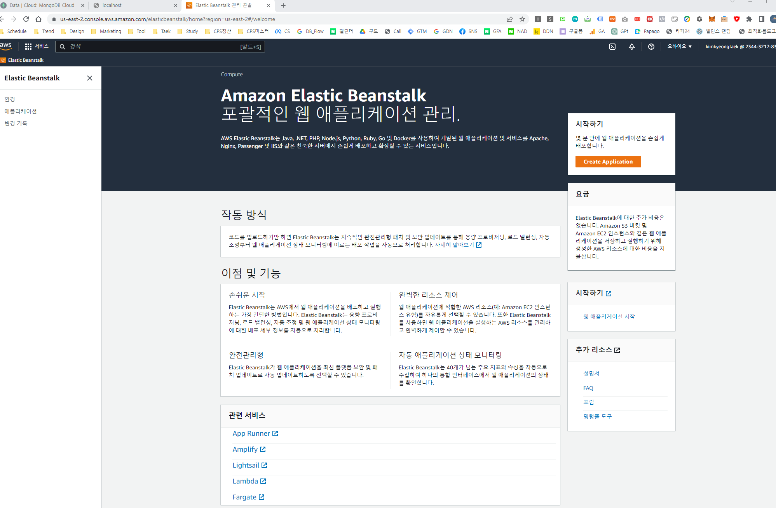The height and width of the screenshot is (508, 776).
Task: Click the AWS help question mark icon
Action: 651,47
